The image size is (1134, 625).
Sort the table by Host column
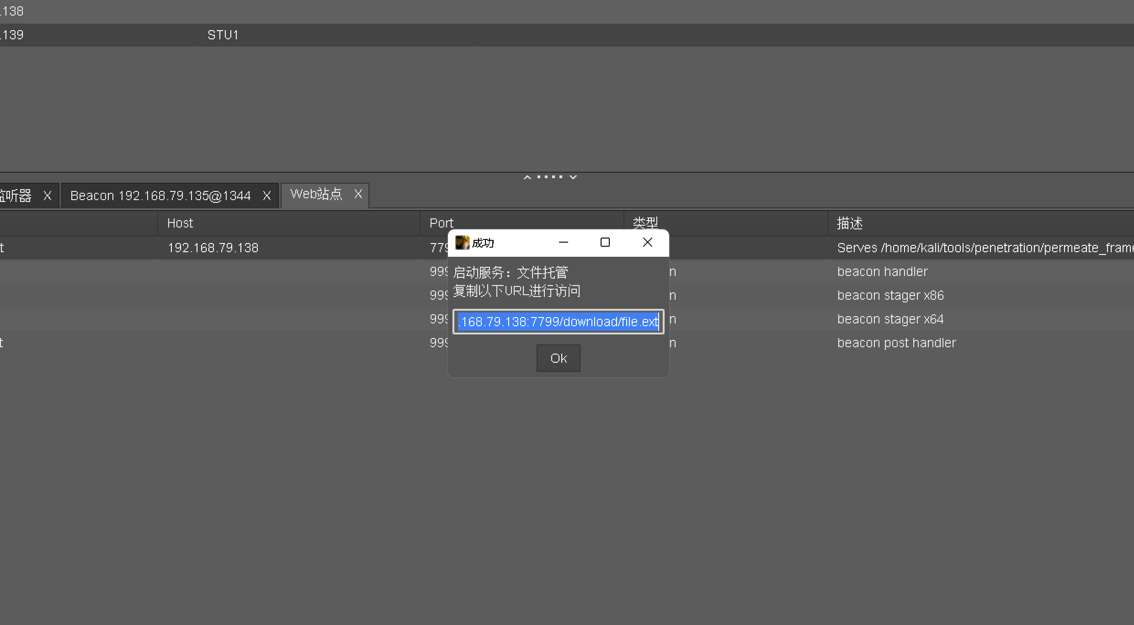point(180,223)
